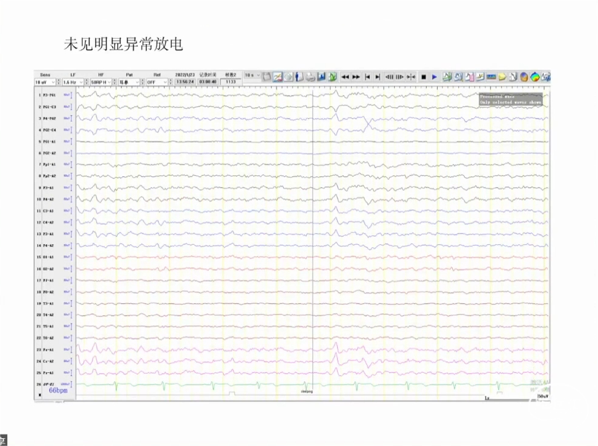The width and height of the screenshot is (598, 446).
Task: Click the rainbow topographic map icon
Action: point(535,77)
